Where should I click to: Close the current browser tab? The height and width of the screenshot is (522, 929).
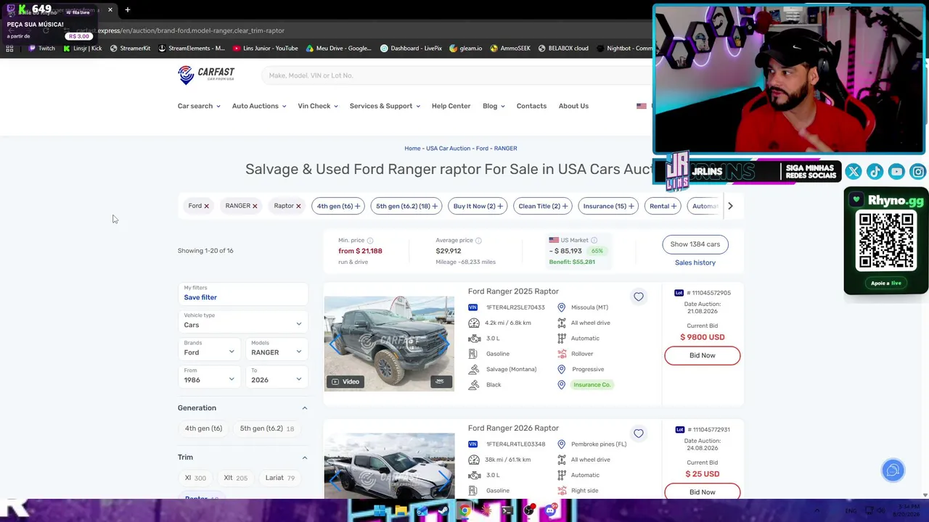110,10
